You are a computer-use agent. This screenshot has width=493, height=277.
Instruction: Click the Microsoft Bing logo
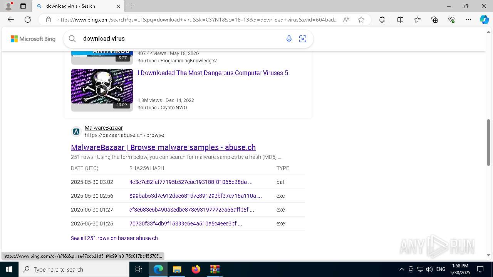tap(33, 39)
